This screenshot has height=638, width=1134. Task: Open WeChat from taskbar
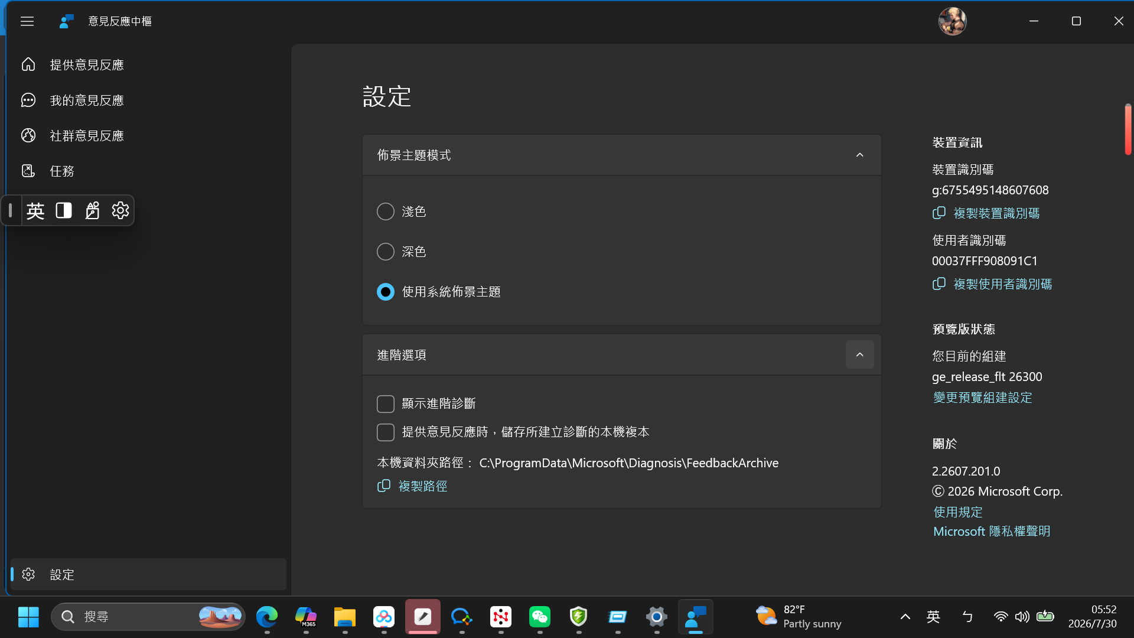point(540,617)
